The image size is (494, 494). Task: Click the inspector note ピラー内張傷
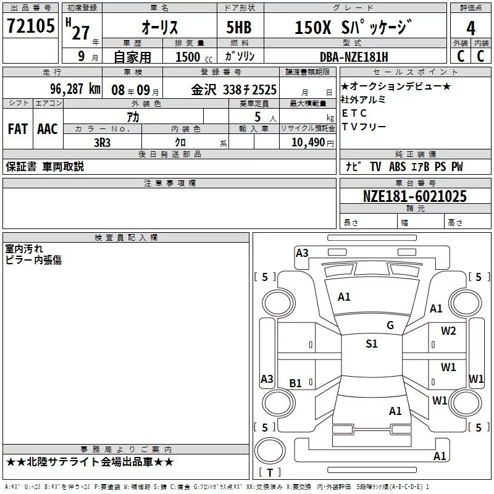[33, 260]
